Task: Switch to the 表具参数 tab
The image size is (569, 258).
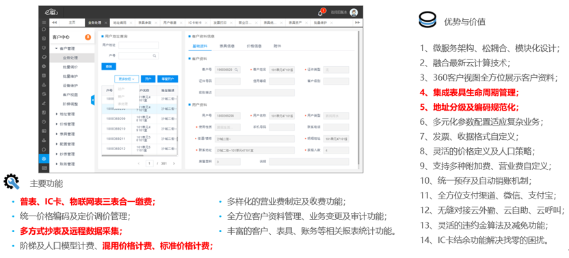Action: click(x=145, y=23)
